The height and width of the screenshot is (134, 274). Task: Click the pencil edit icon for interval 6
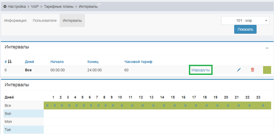[x=239, y=70]
